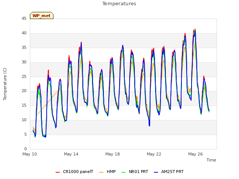Click the red CR1000 panelT legend swatch
The image size is (239, 179).
coord(58,172)
